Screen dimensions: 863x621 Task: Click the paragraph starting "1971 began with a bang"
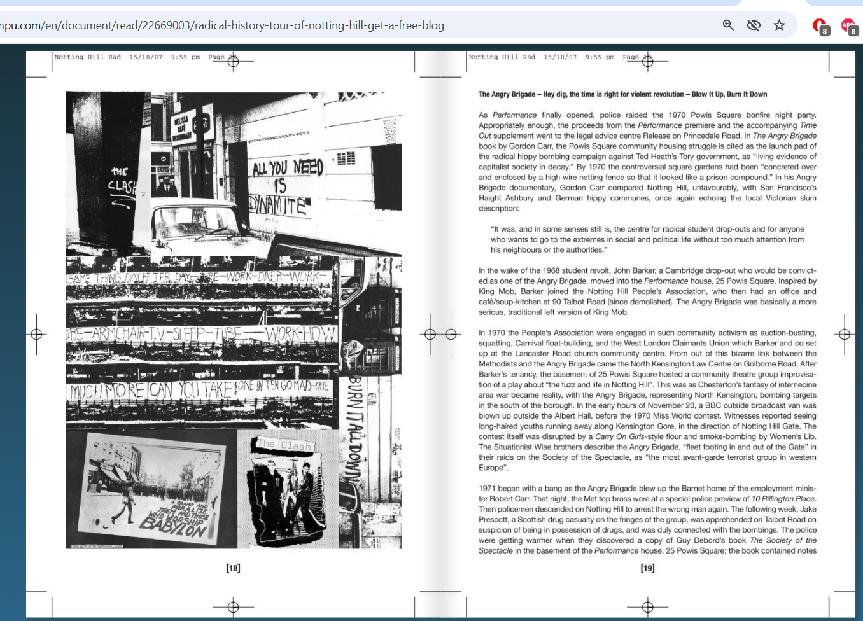tap(647, 519)
